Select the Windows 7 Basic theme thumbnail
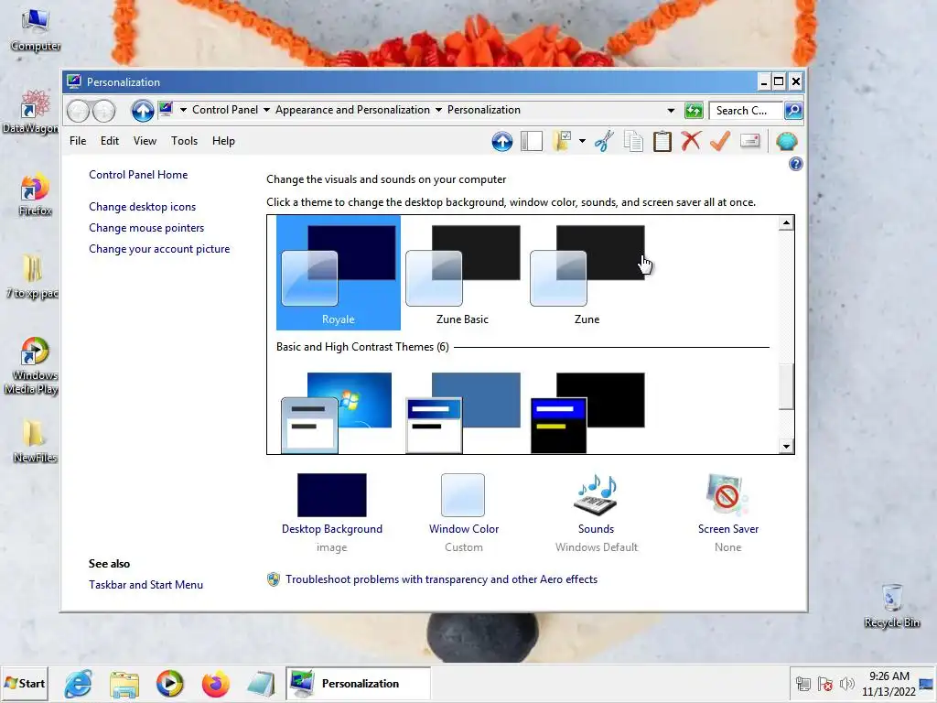Image resolution: width=937 pixels, height=703 pixels. tap(337, 413)
